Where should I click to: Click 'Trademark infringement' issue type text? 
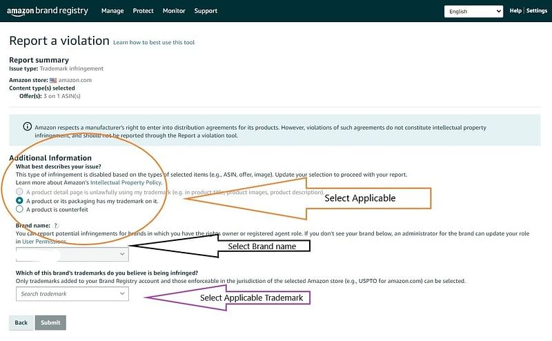(72, 69)
